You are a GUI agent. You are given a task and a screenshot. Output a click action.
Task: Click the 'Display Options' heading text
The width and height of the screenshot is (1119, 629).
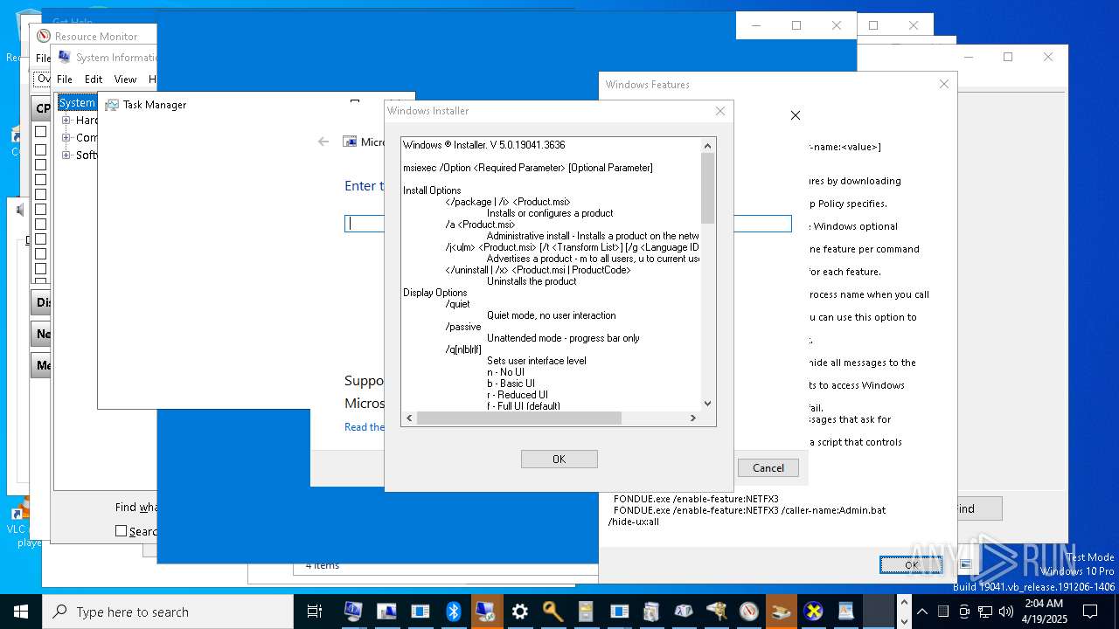(435, 293)
